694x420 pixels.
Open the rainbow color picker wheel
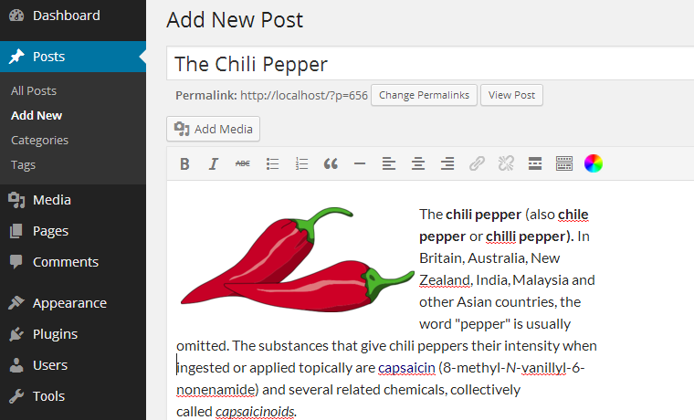click(593, 163)
